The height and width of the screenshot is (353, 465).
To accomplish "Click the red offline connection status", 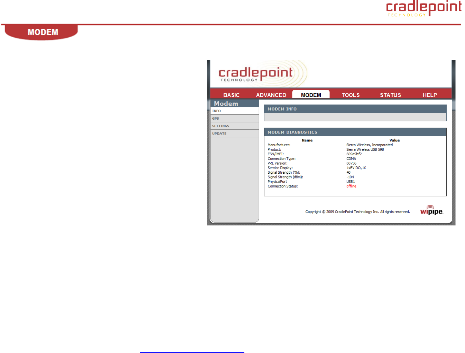I will coord(351,186).
